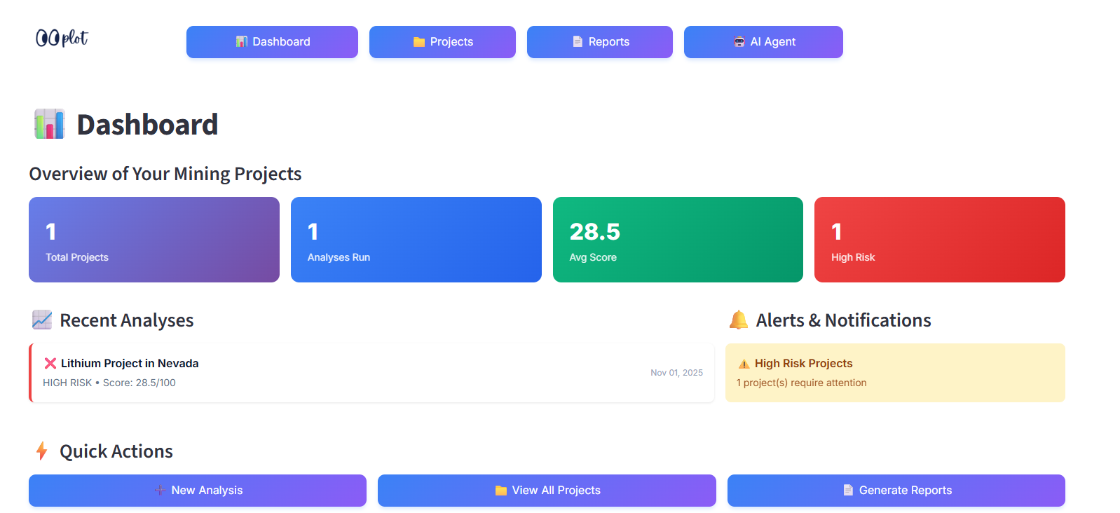Select the Avg Score stat card
This screenshot has width=1120, height=513.
click(x=678, y=240)
